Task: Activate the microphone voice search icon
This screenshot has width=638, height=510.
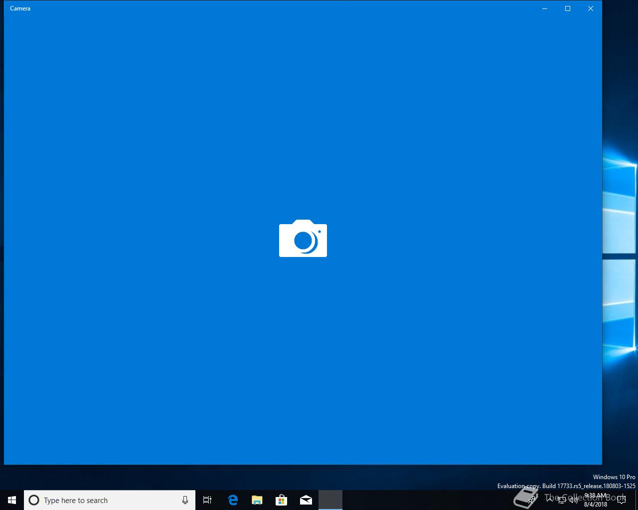Action: click(x=185, y=500)
